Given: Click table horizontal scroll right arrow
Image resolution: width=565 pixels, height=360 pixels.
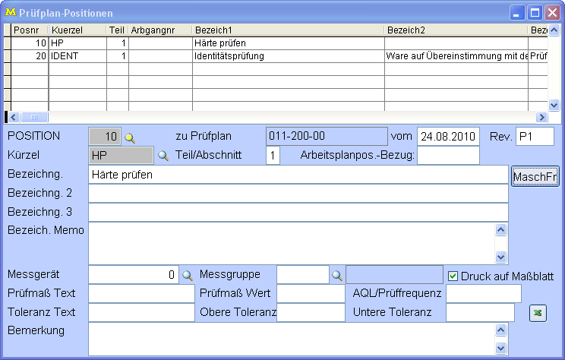Looking at the screenshot, I should tap(541, 117).
